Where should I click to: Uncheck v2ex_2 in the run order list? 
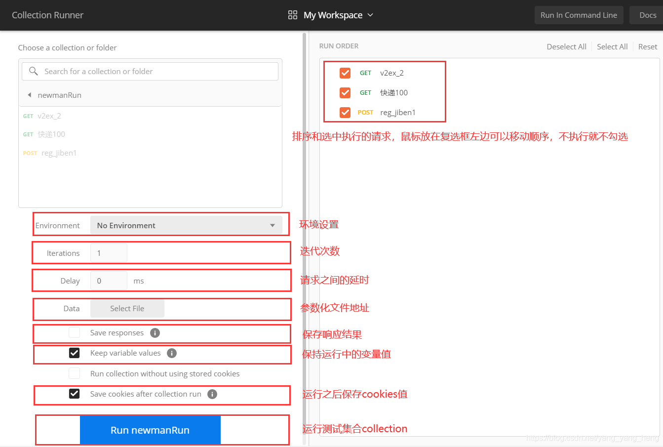pyautogui.click(x=345, y=73)
